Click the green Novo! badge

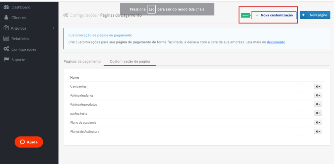pyautogui.click(x=245, y=15)
